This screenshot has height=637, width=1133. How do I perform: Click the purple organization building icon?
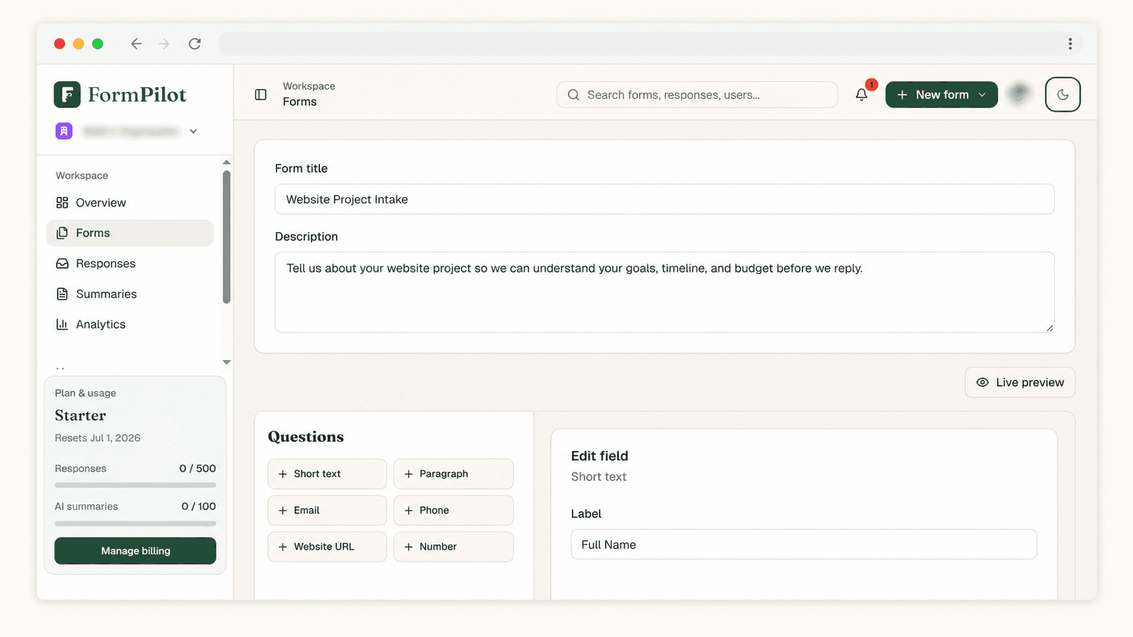[x=64, y=131]
